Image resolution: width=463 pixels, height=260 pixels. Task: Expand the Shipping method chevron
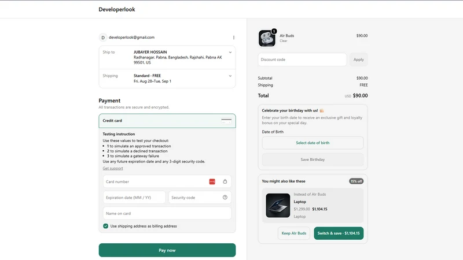tap(230, 76)
